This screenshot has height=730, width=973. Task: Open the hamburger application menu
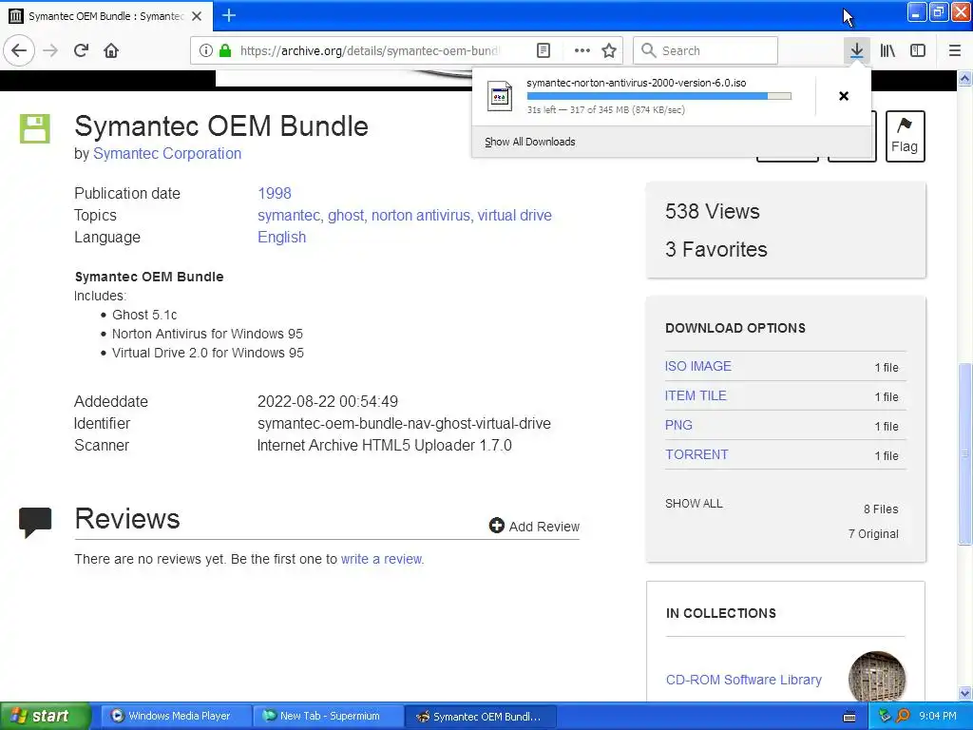point(954,50)
